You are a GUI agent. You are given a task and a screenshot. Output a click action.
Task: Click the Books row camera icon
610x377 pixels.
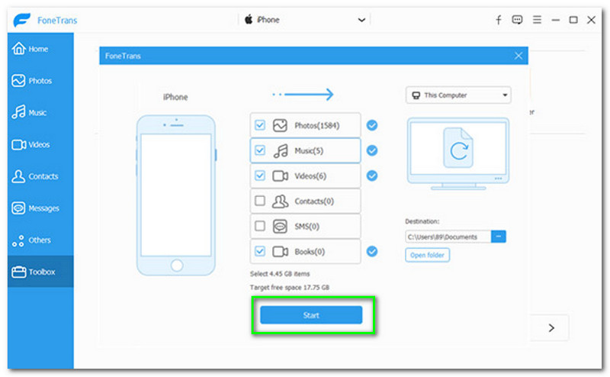click(280, 252)
